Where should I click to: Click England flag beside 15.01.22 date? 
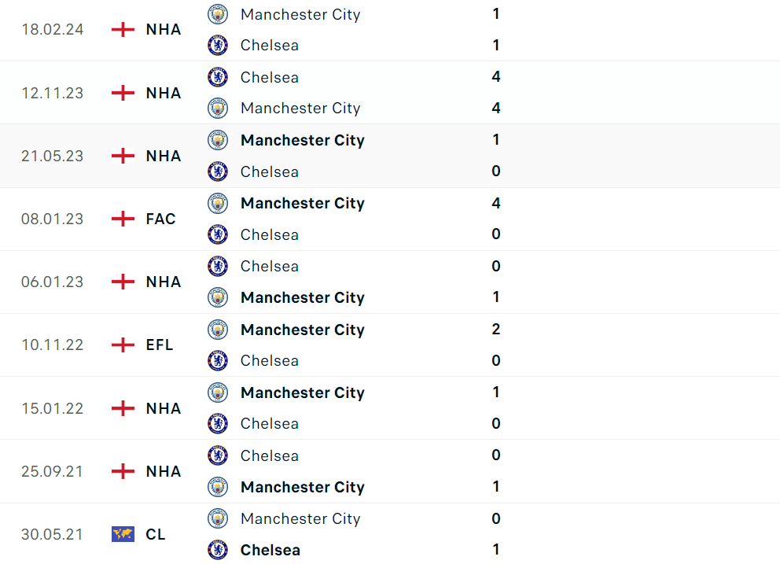point(123,408)
